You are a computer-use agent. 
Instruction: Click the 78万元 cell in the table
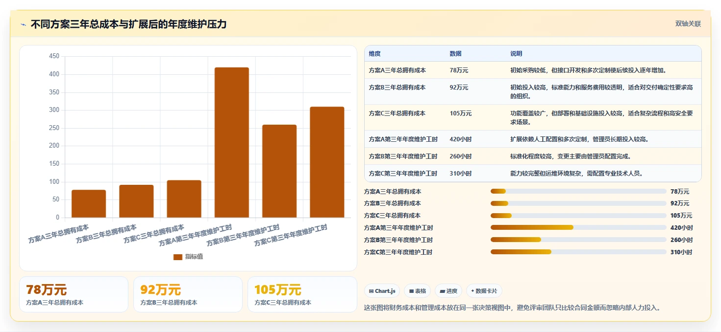(459, 70)
